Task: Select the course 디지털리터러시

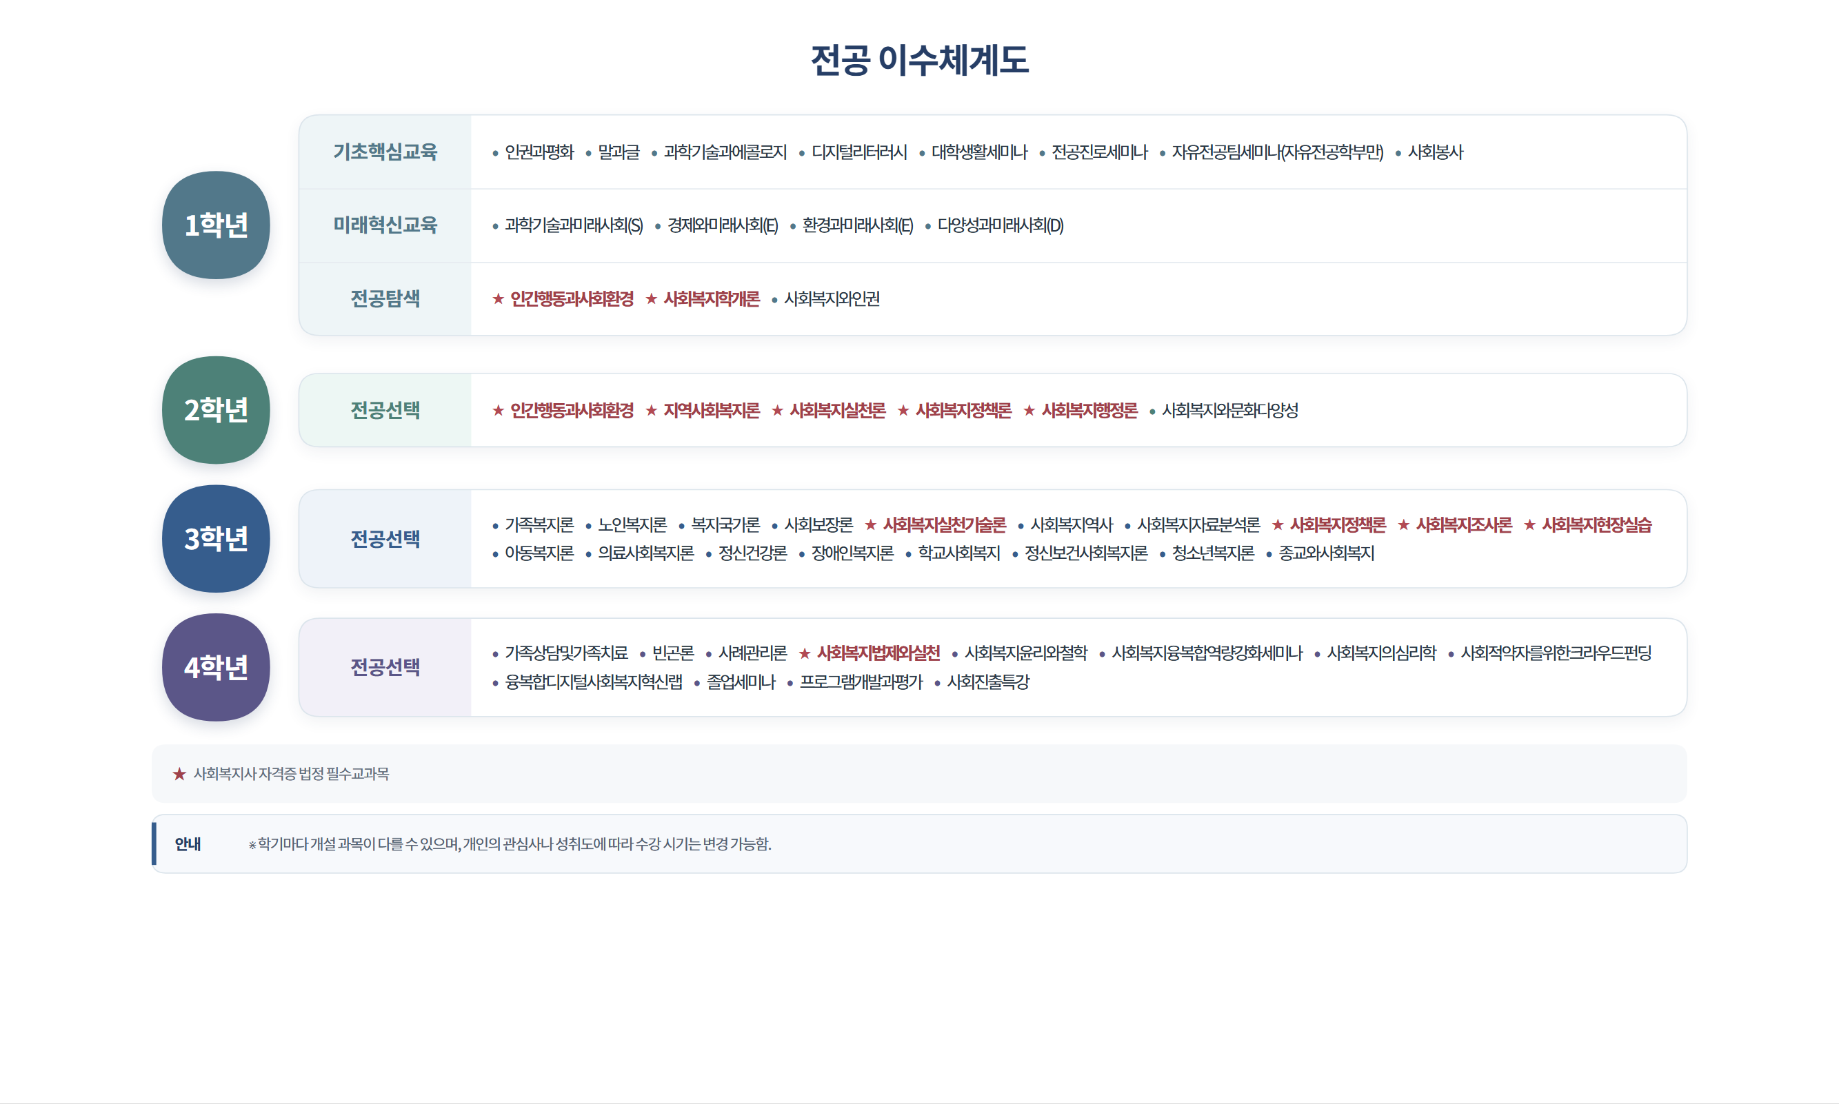Action: 860,152
